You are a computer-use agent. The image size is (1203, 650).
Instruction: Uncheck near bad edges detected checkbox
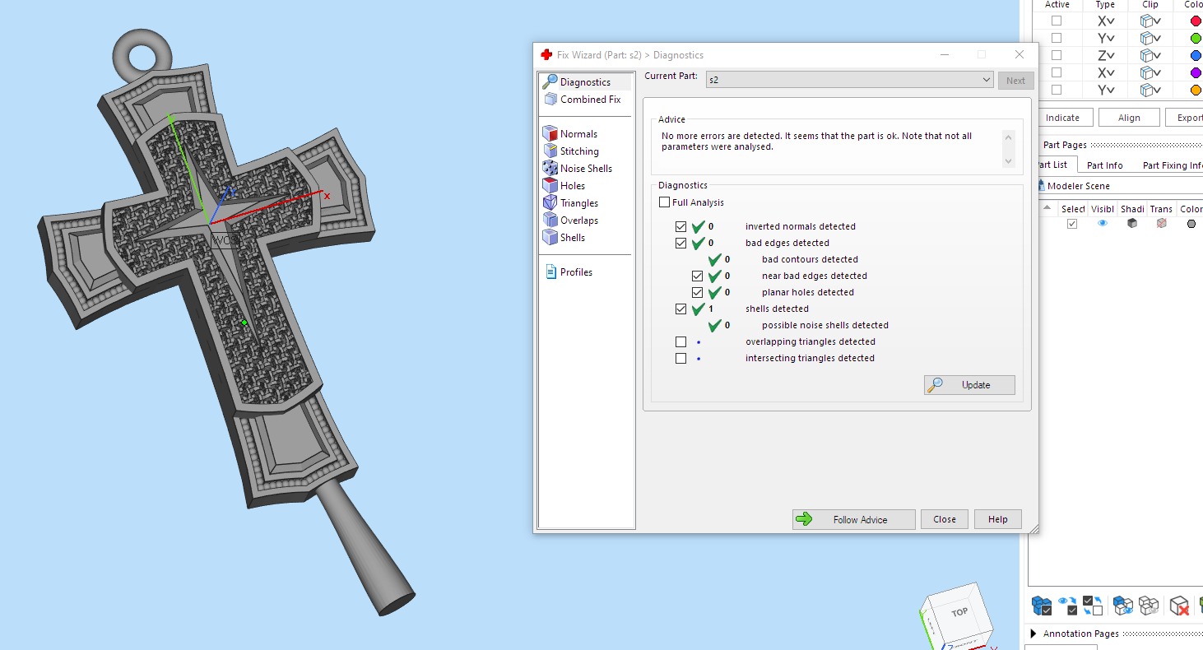pyautogui.click(x=697, y=276)
